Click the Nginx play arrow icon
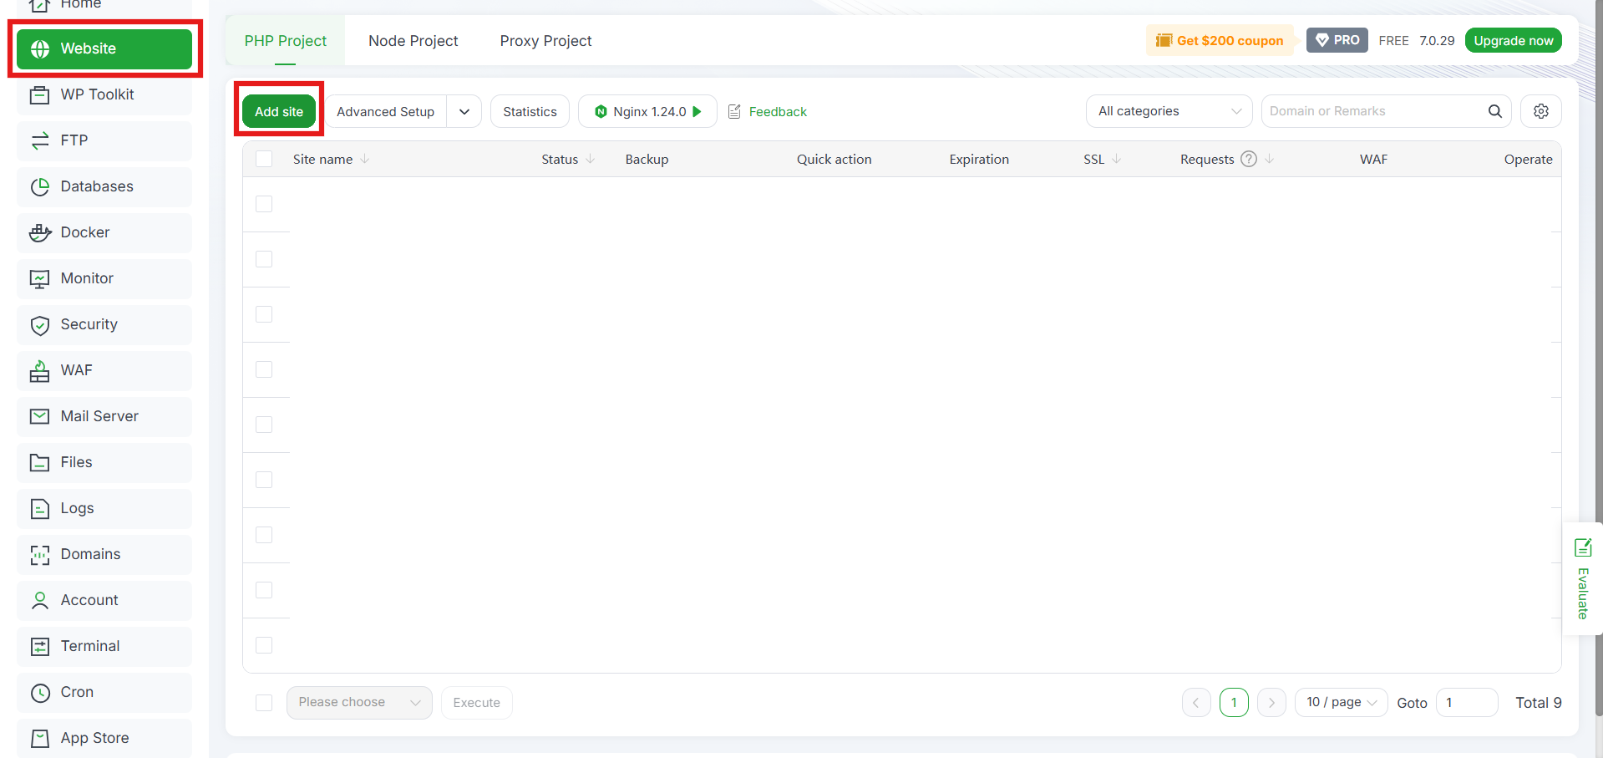 point(697,111)
